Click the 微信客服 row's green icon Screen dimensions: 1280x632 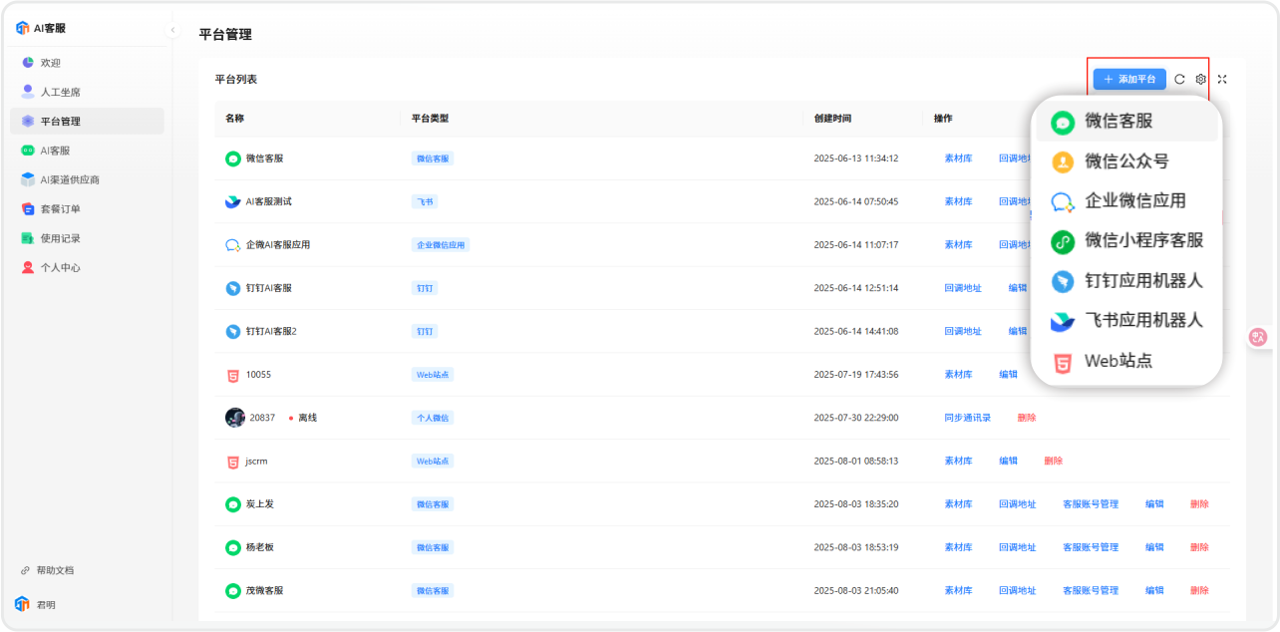pos(233,158)
